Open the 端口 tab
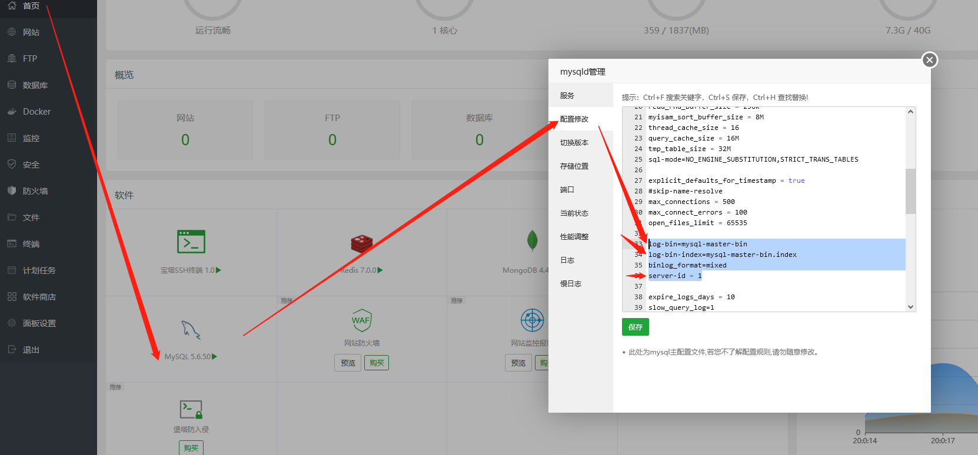The width and height of the screenshot is (978, 455). [581, 189]
